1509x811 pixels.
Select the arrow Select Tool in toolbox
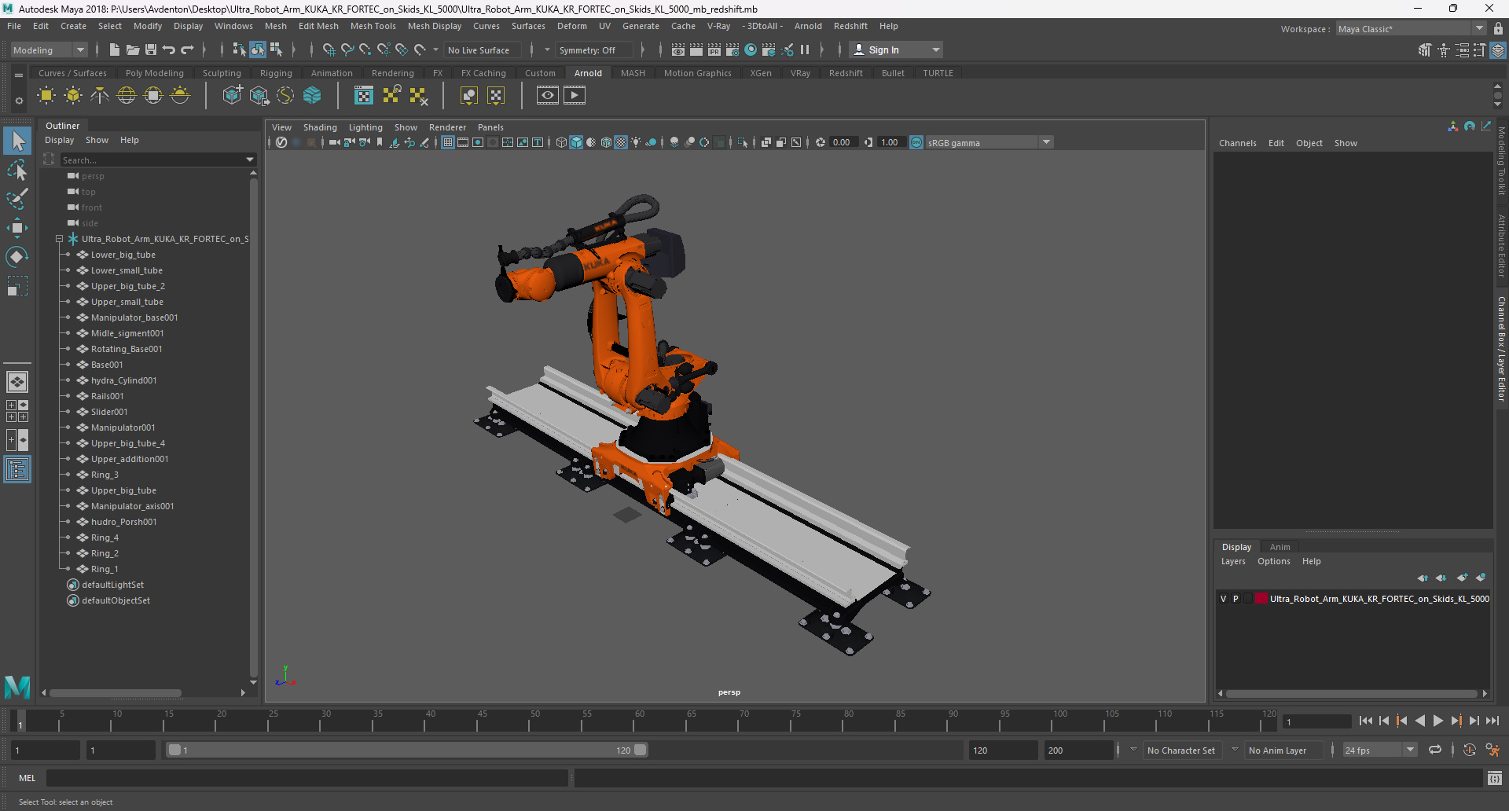click(x=17, y=141)
